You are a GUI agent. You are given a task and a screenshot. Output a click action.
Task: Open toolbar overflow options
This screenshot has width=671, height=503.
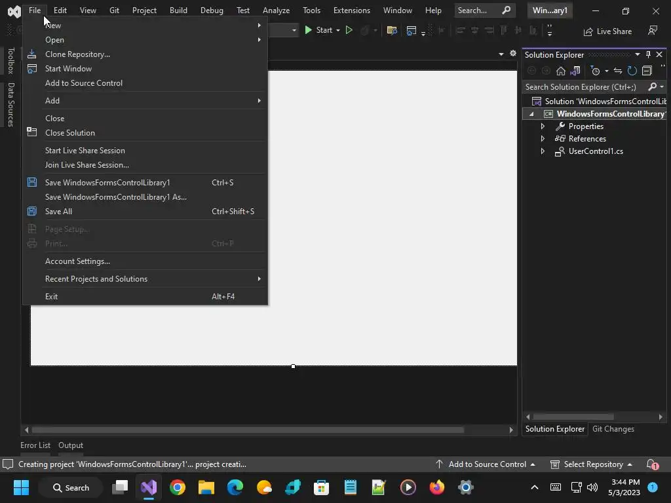(550, 31)
